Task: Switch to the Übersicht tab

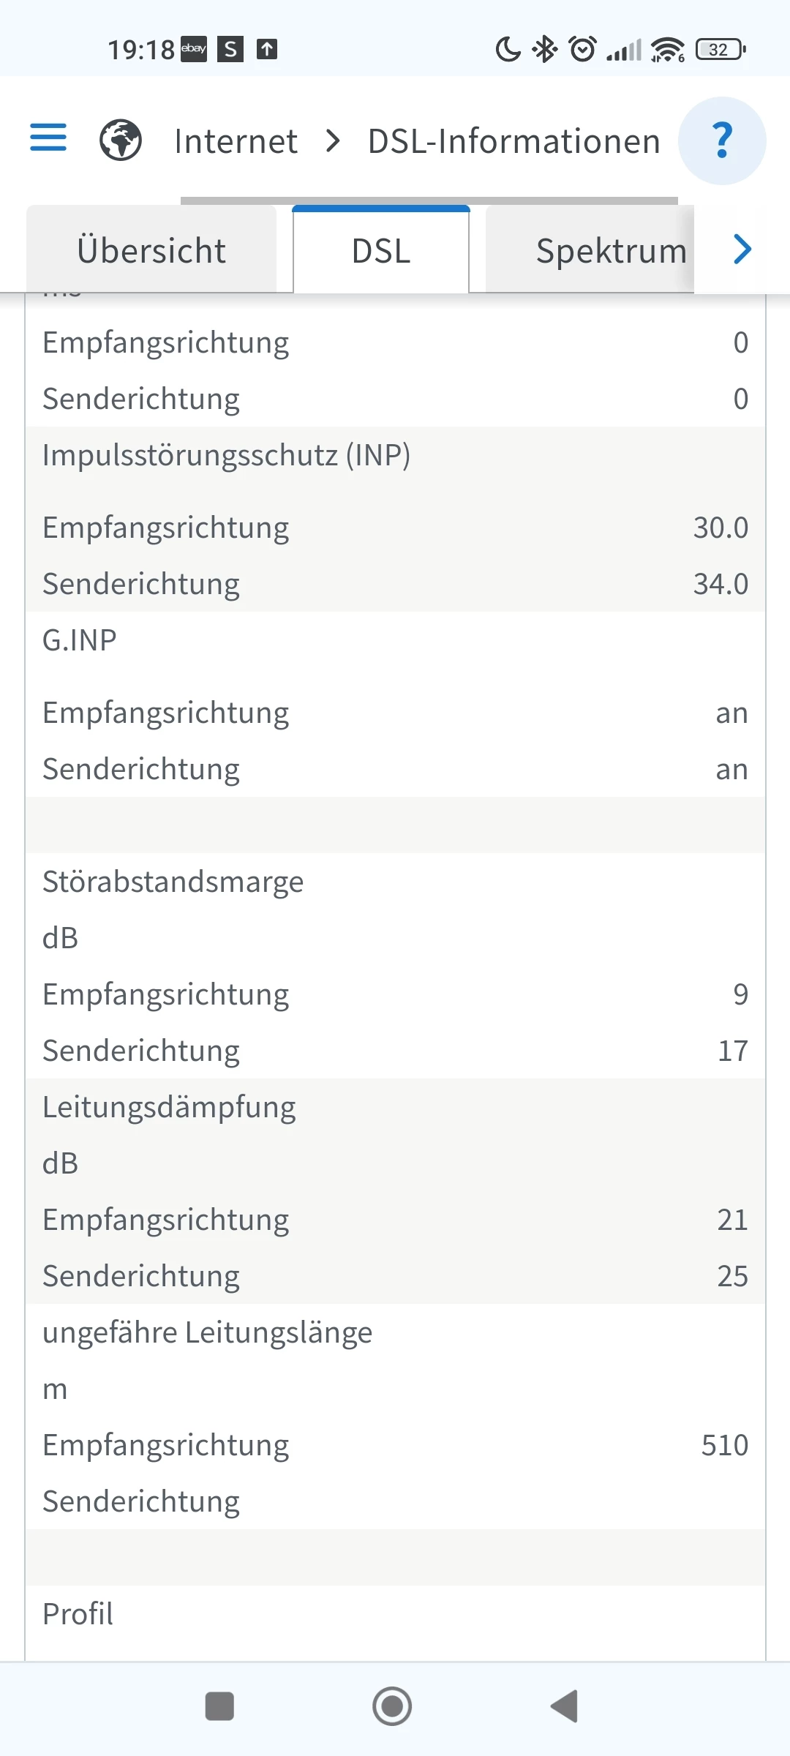Action: [151, 250]
